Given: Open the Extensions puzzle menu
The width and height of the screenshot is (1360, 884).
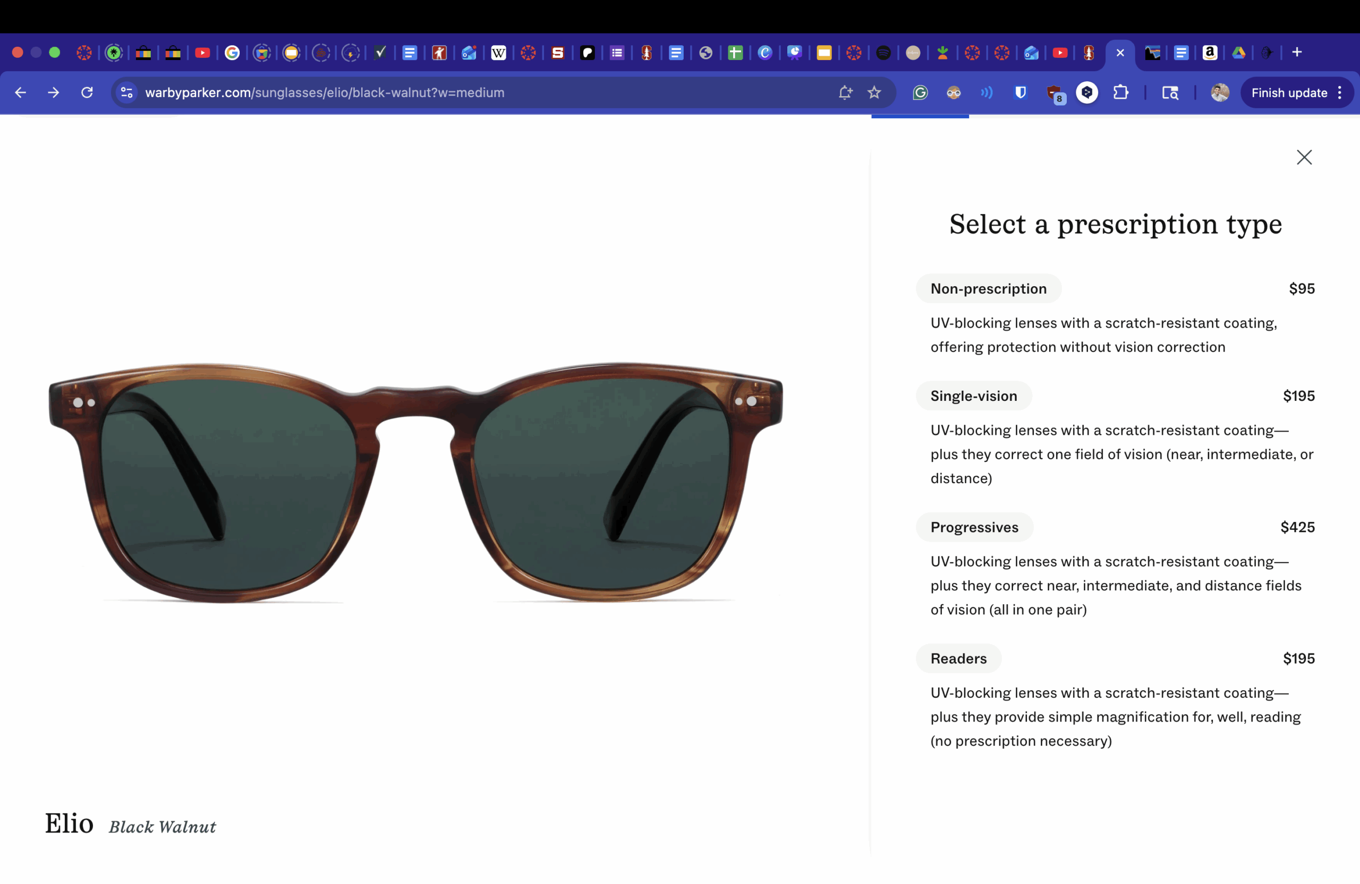Looking at the screenshot, I should point(1120,92).
